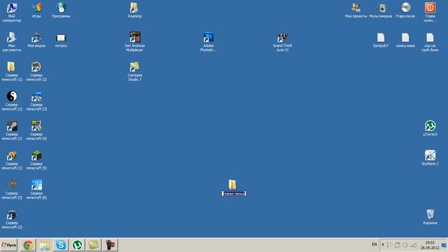Viewport: 448px width, 252px height.
Task: Open µTorrent from the taskbar
Action: pos(77,245)
